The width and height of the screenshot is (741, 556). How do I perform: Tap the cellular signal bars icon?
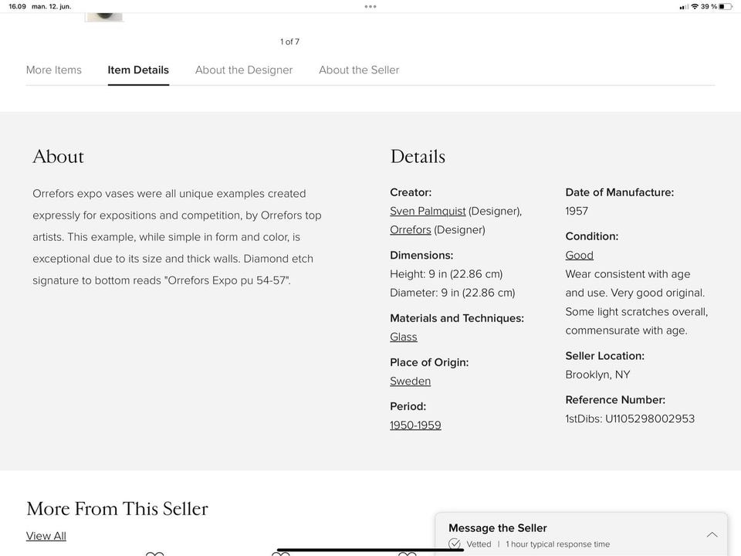tap(684, 6)
